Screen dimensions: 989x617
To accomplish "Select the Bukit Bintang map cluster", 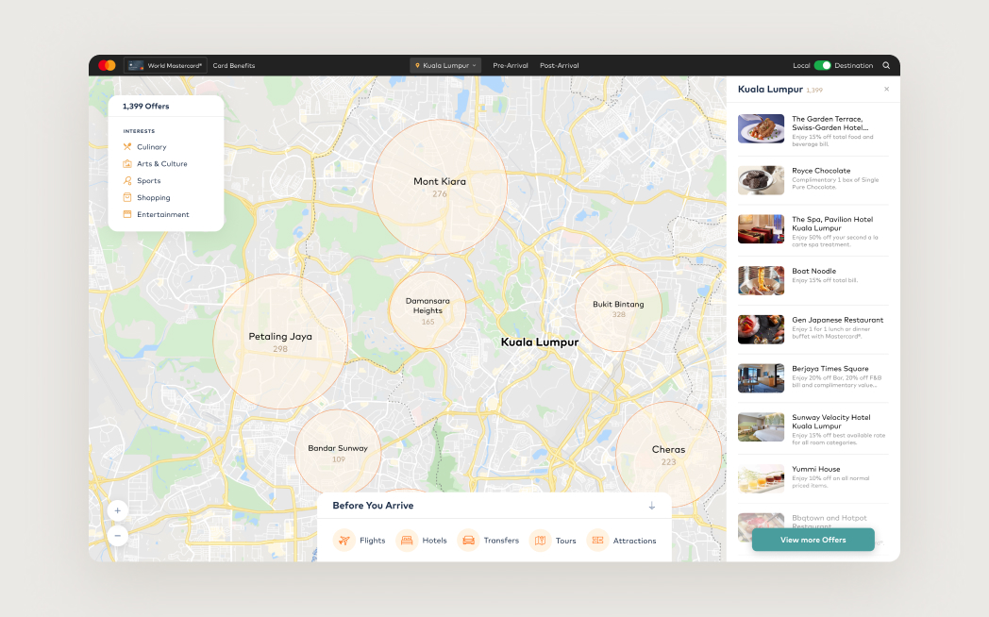I will [618, 308].
